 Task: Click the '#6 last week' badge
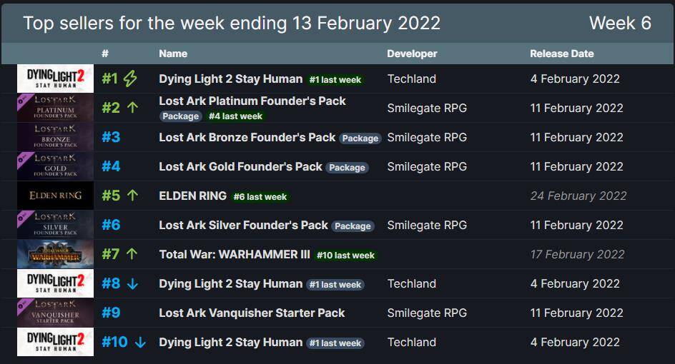(260, 197)
